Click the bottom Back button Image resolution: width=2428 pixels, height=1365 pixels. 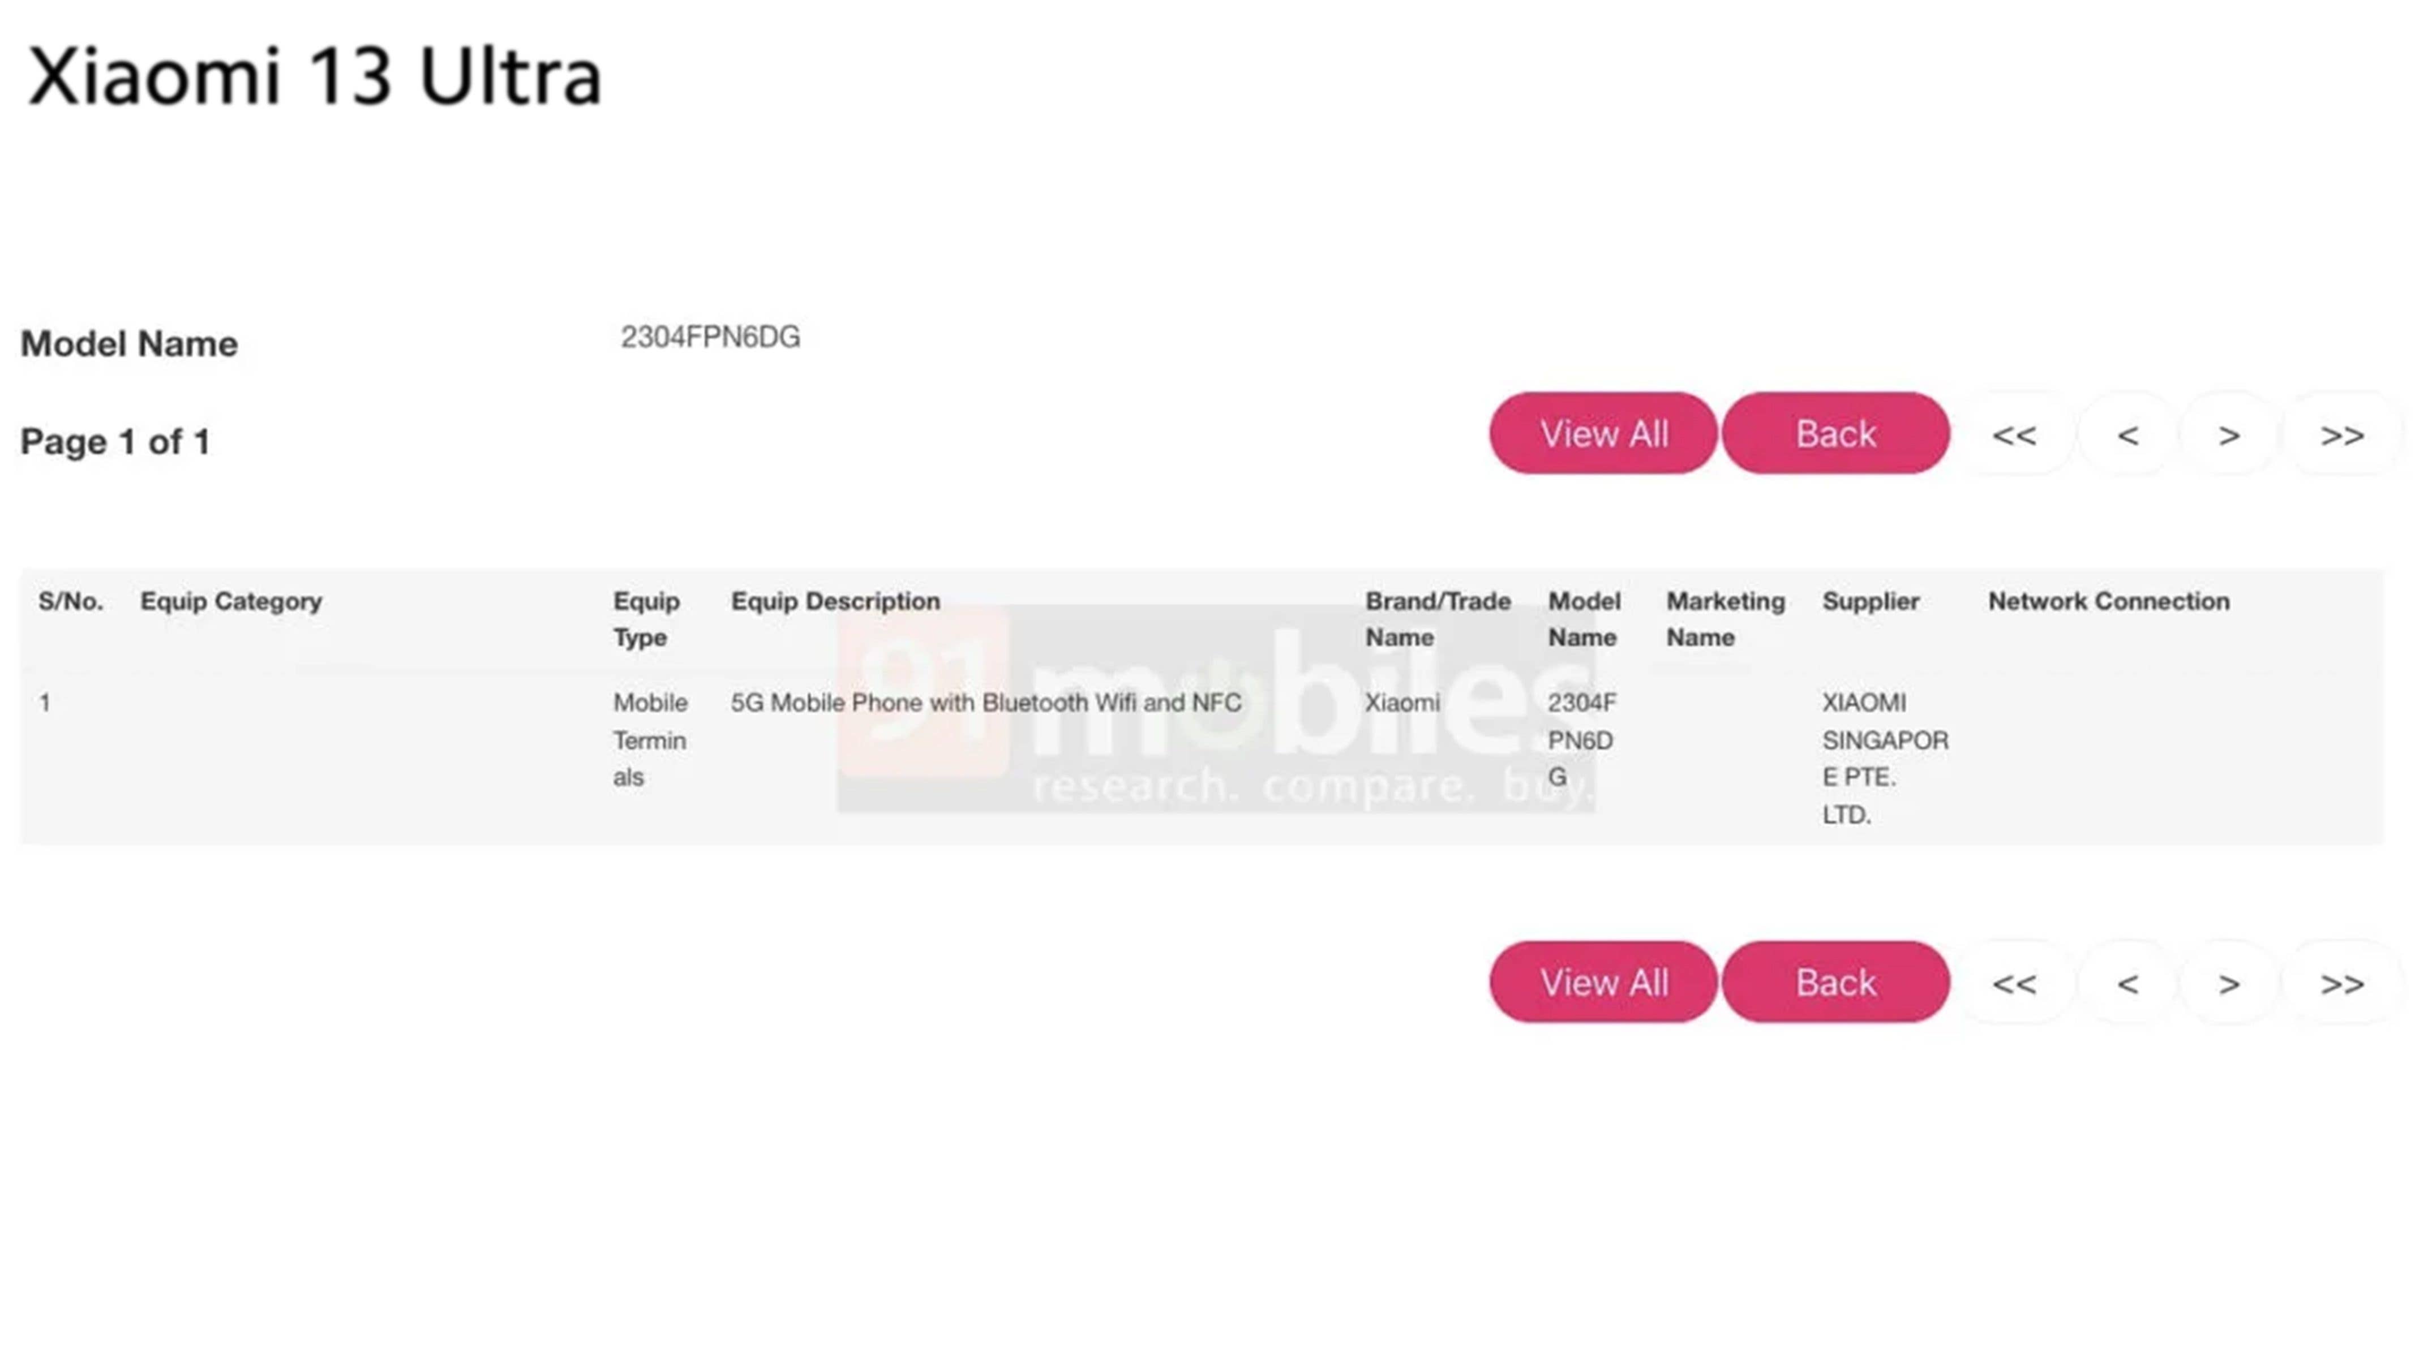coord(1835,983)
